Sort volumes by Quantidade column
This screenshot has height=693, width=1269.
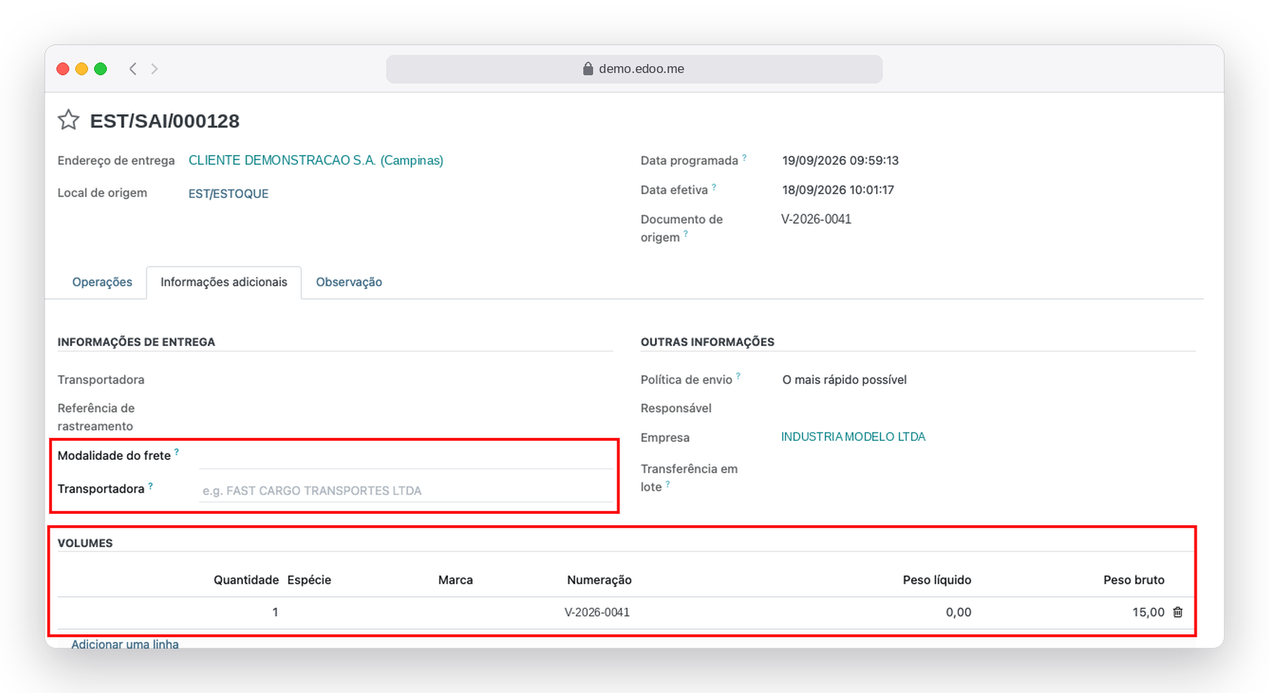[246, 580]
